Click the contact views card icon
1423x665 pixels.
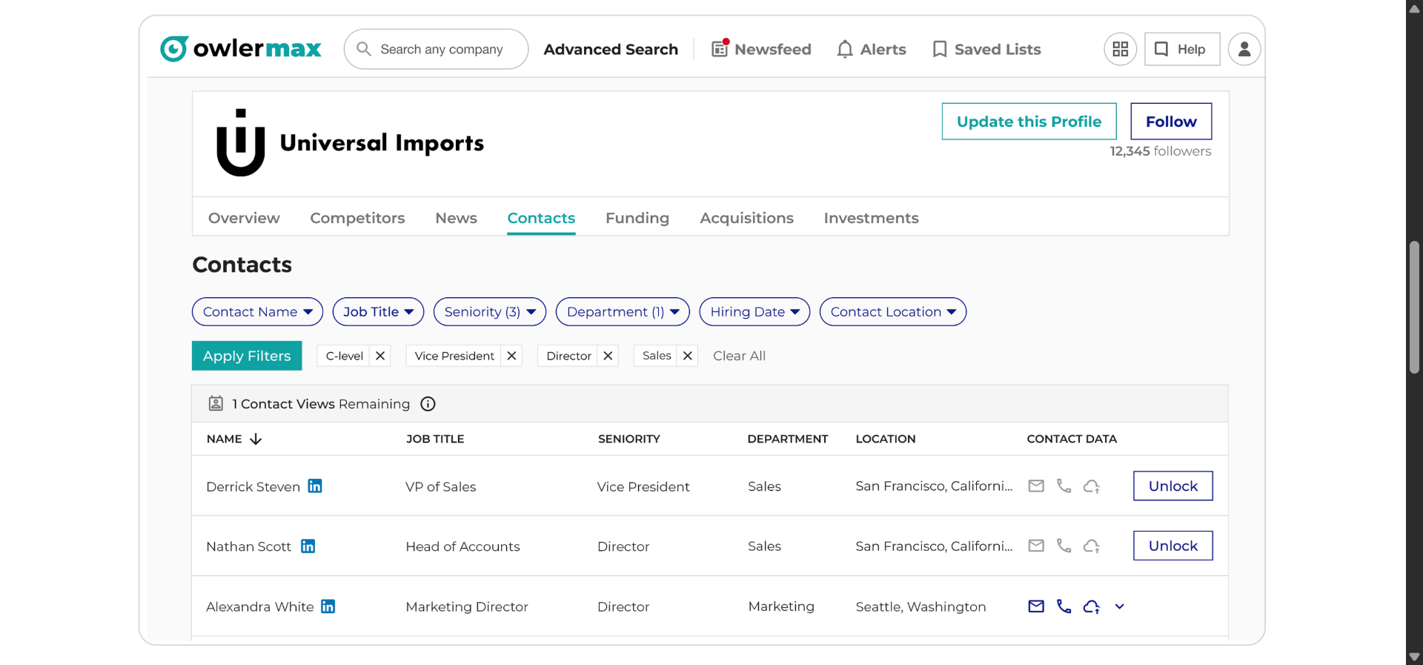tap(216, 403)
